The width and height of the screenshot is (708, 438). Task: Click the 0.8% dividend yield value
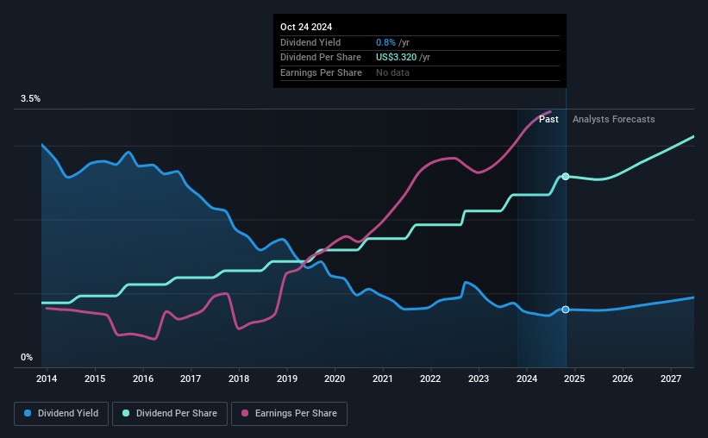tap(385, 42)
